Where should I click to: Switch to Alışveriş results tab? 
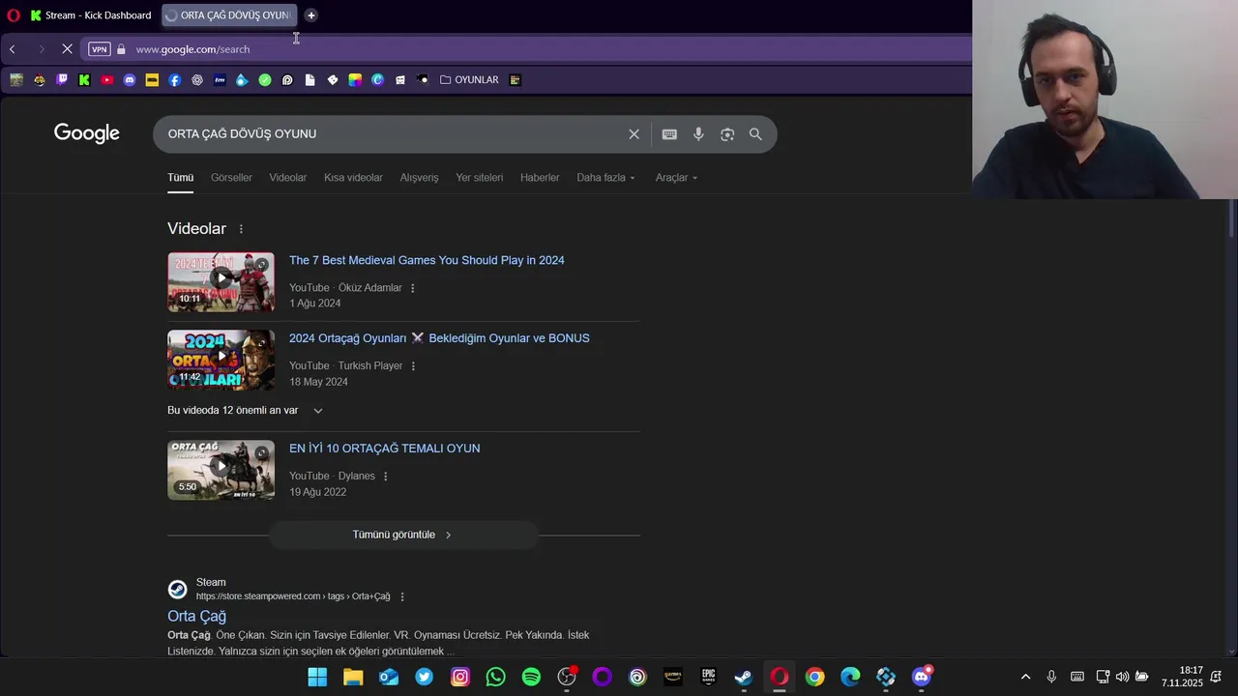tap(420, 178)
